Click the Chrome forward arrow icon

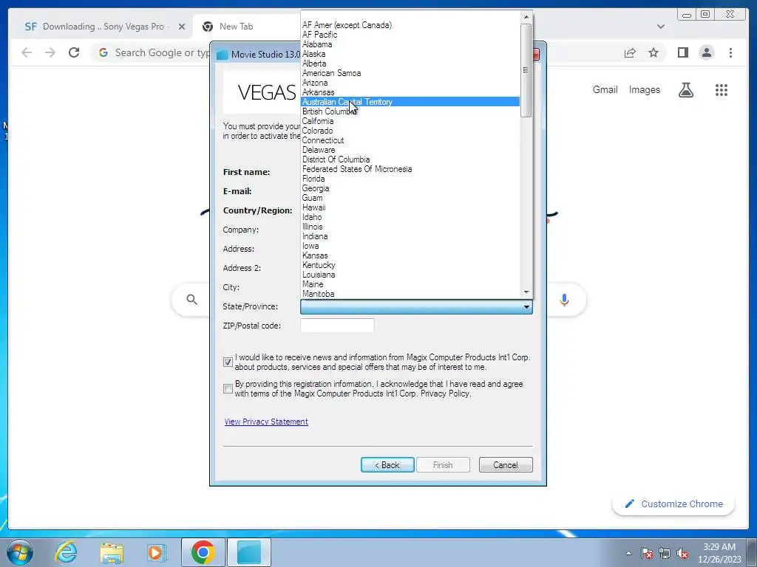50,52
